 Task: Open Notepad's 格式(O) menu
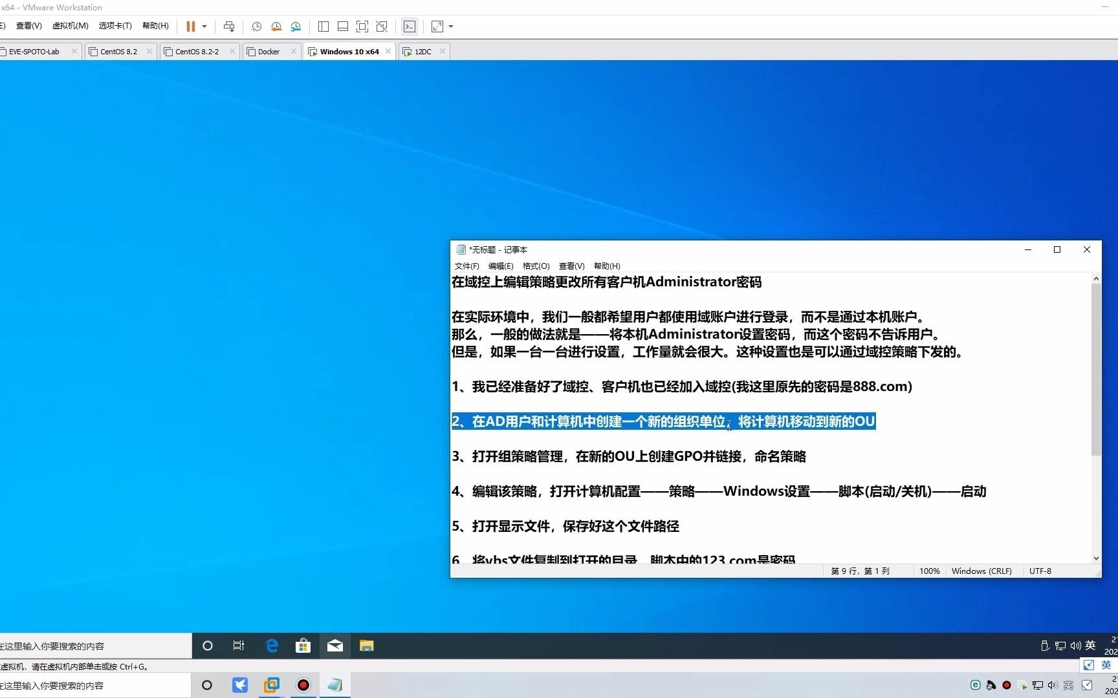coord(536,266)
